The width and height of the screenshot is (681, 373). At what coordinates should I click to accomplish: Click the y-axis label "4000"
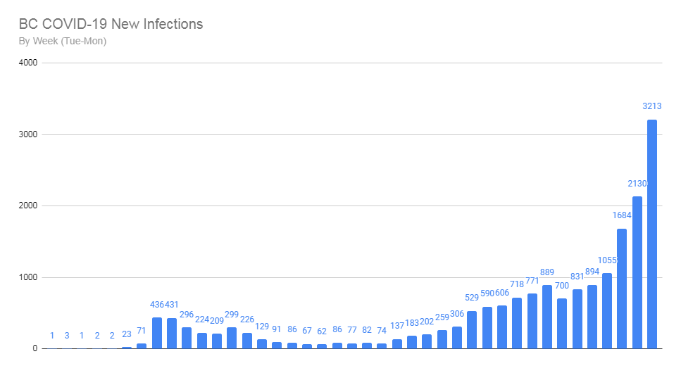click(x=29, y=63)
